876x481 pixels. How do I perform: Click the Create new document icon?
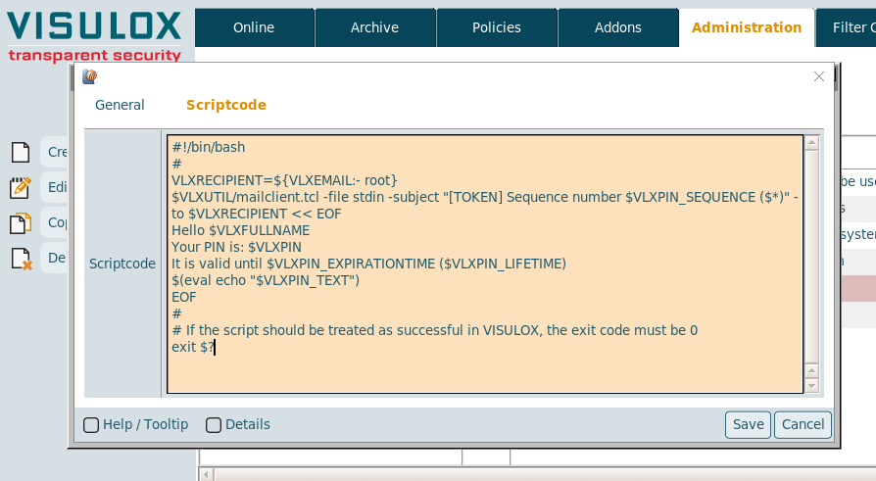tap(20, 152)
